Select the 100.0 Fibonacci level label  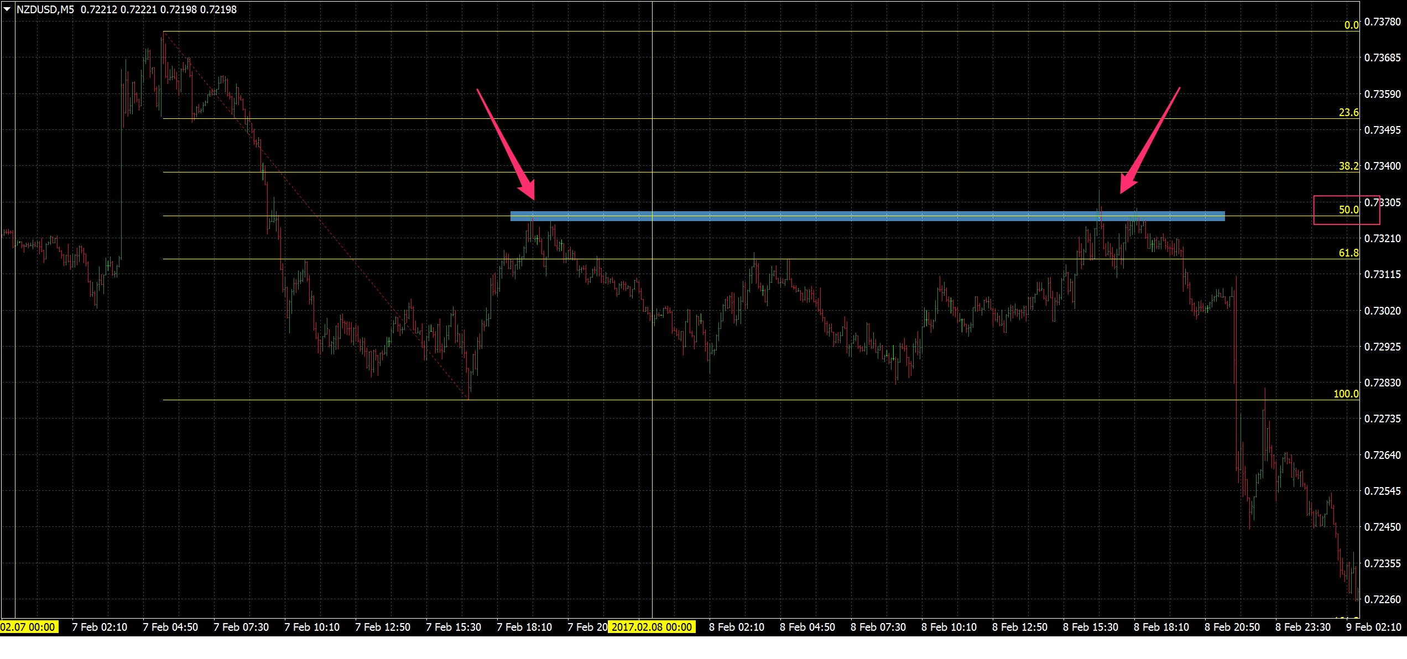(1346, 394)
